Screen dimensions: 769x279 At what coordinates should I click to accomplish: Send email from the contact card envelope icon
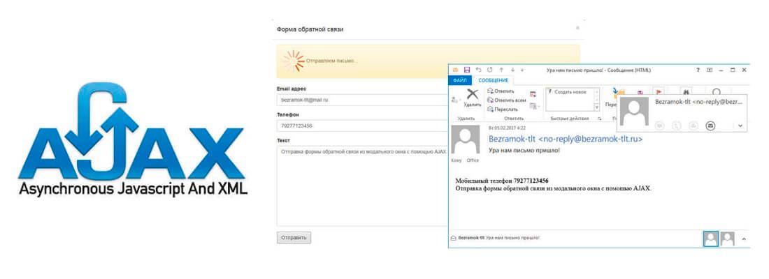[x=710, y=126]
